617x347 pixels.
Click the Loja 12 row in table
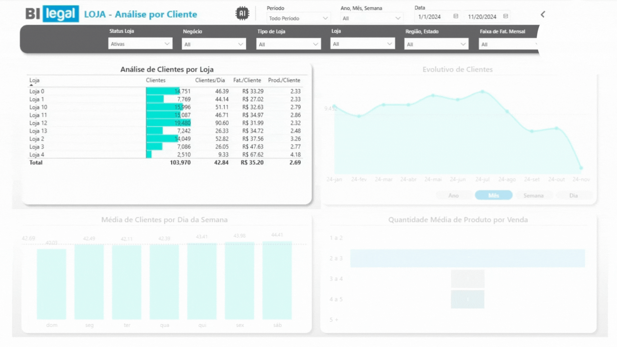(38, 123)
